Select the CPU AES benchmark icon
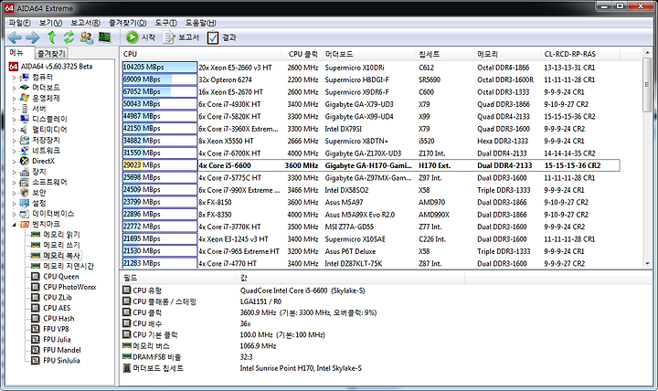658x391 pixels. pyautogui.click(x=36, y=308)
